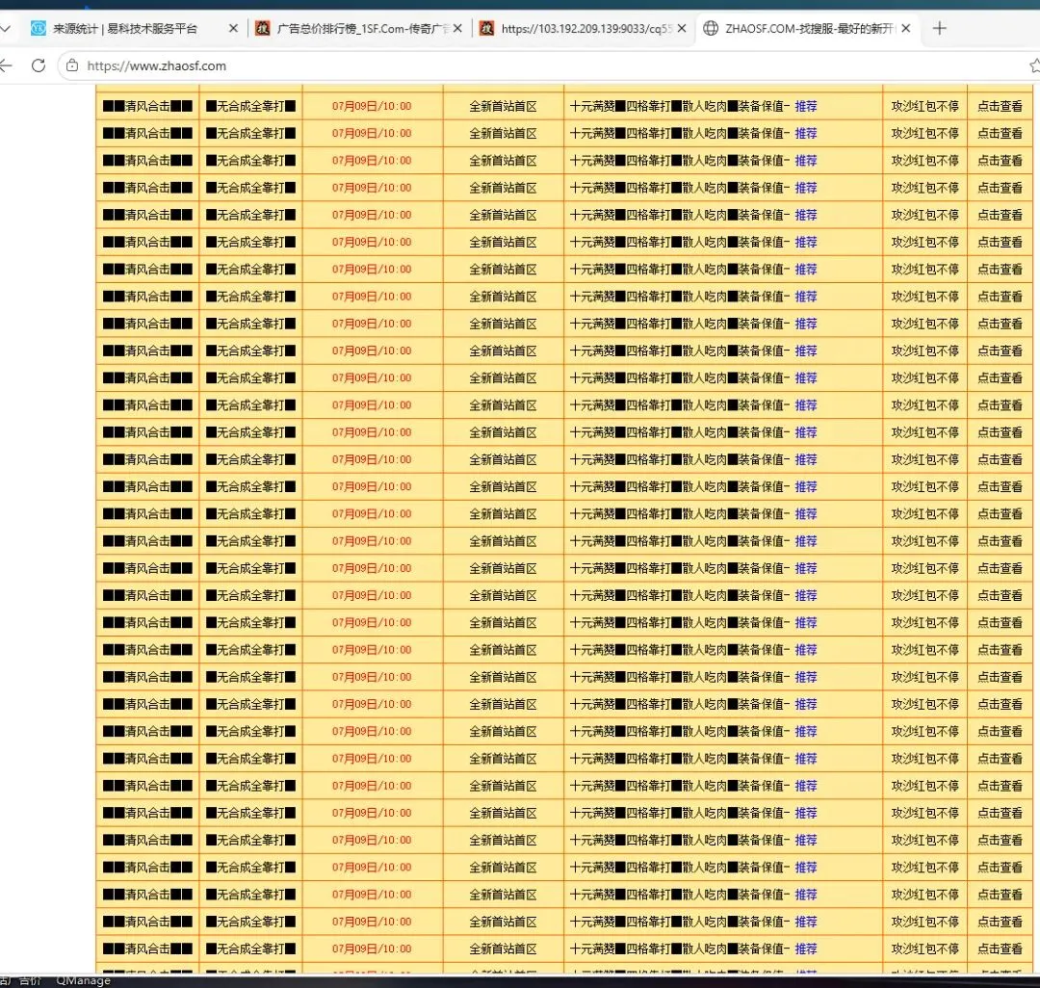Close the 来源统计 易科技术服务平台 tab

pos(233,29)
